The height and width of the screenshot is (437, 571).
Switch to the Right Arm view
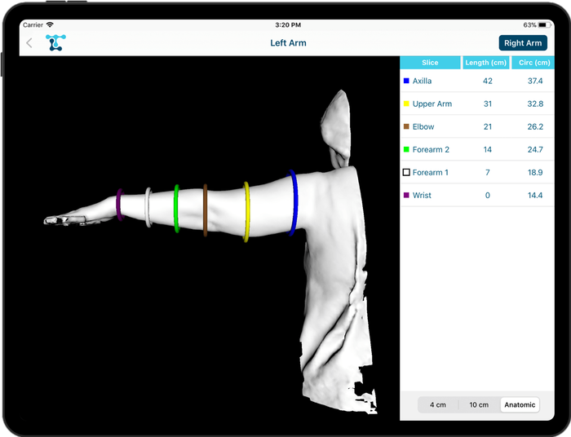pyautogui.click(x=523, y=43)
